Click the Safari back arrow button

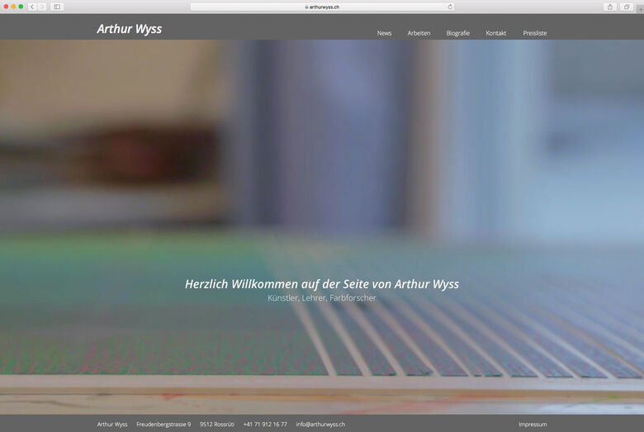[32, 7]
